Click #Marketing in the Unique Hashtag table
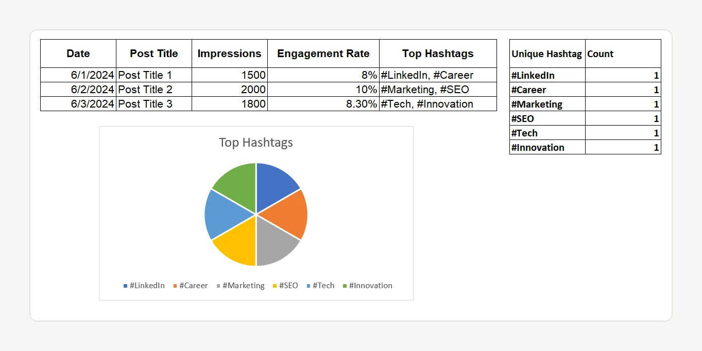The width and height of the screenshot is (702, 351). click(x=547, y=104)
